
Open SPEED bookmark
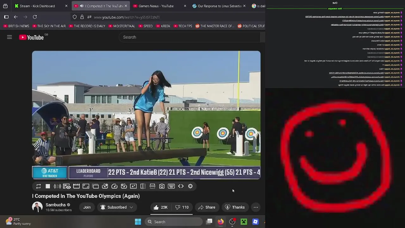click(x=145, y=26)
